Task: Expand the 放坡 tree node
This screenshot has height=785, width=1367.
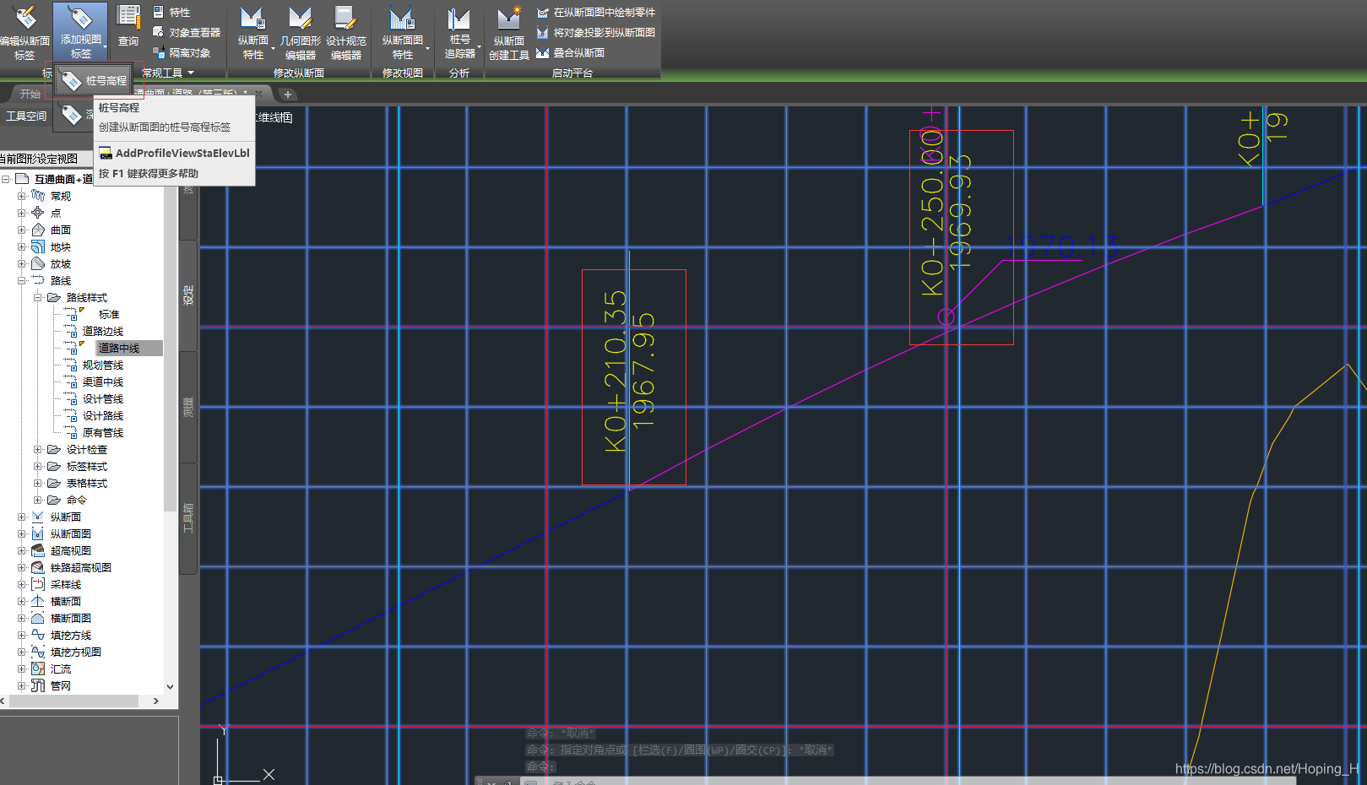Action: point(22,263)
